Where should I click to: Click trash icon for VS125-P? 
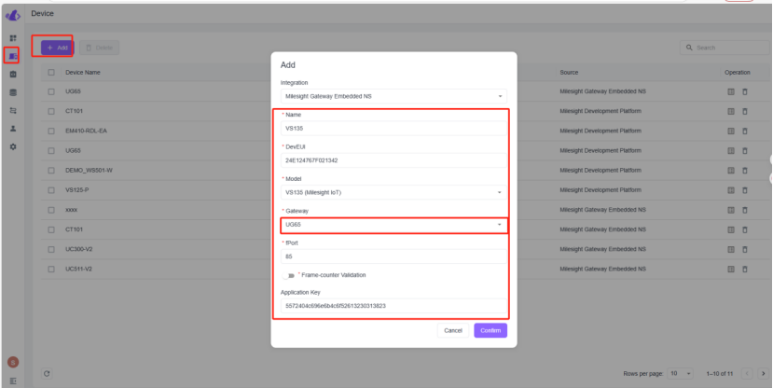tap(744, 190)
